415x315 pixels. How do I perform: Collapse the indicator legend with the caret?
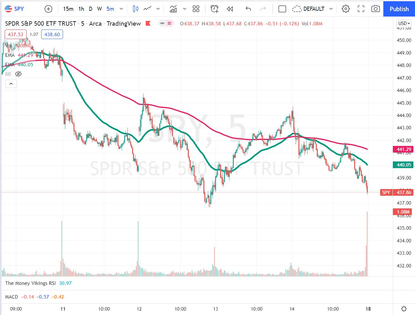pos(11,84)
